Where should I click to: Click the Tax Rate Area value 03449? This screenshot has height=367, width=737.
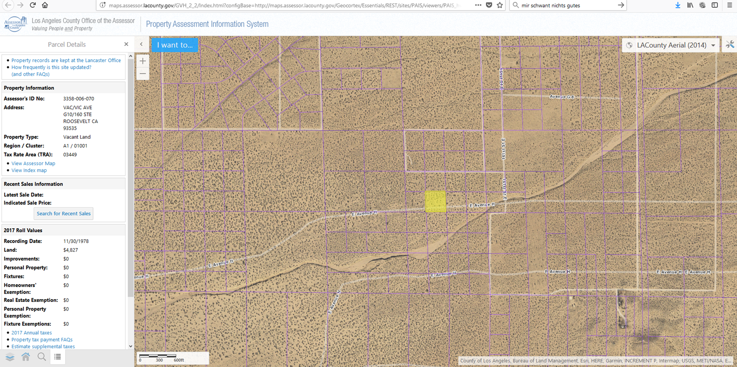click(70, 155)
